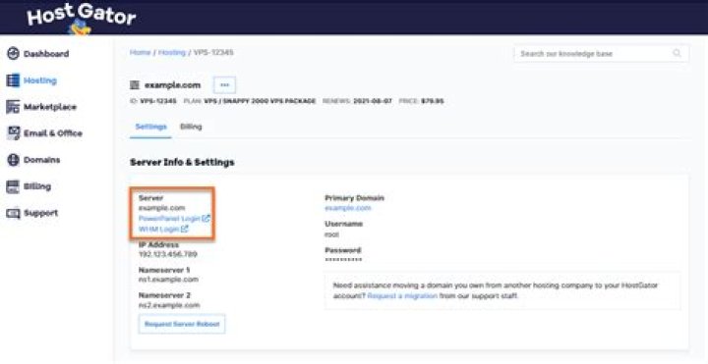Click the IP address 192.123.456.789
Viewport: 708px width, 364px height.
click(168, 254)
